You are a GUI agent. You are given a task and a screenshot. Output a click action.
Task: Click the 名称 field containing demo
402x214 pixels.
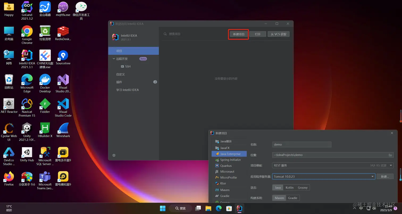click(302, 145)
